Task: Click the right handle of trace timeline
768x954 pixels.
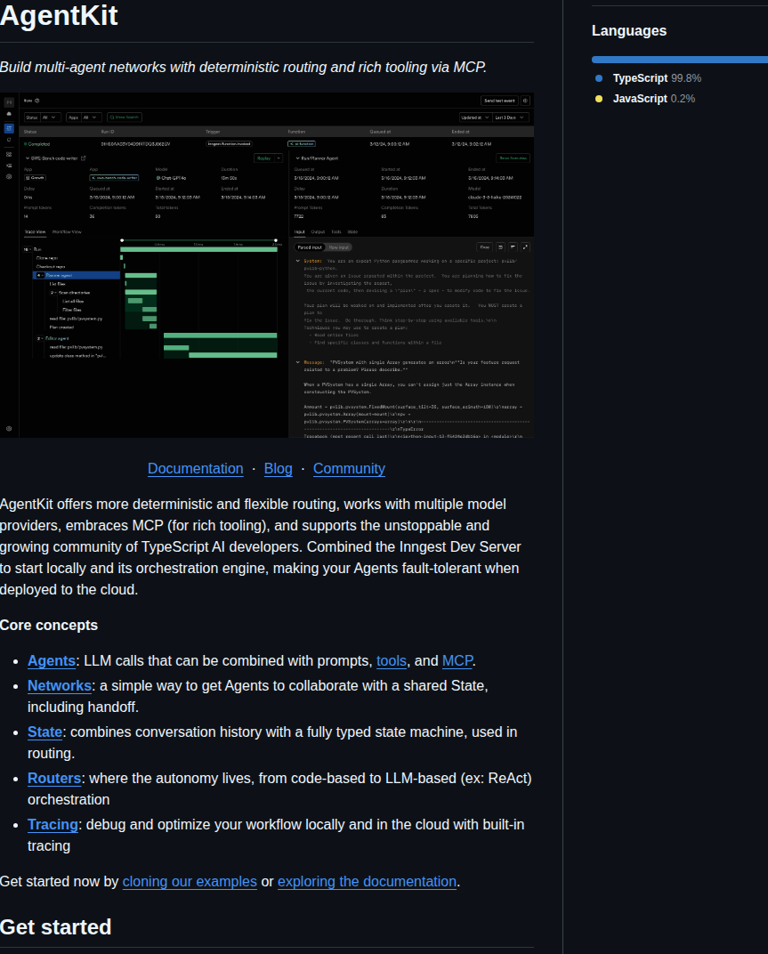Action: [276, 240]
